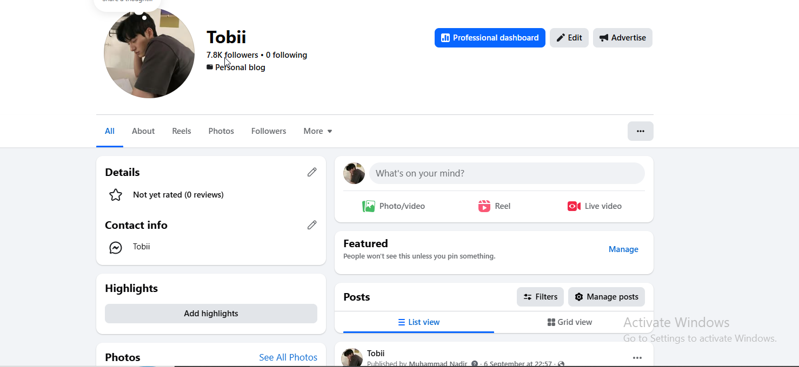Viewport: 799px width, 367px height.
Task: Click the What's on your mind field
Action: click(x=507, y=173)
